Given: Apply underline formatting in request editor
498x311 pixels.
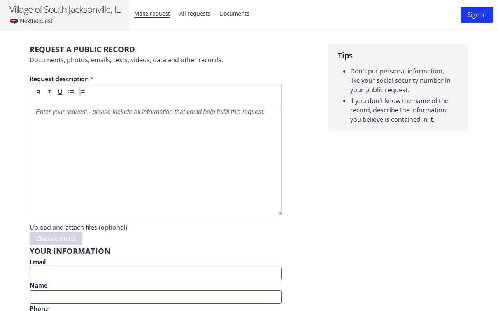Looking at the screenshot, I should (x=60, y=92).
